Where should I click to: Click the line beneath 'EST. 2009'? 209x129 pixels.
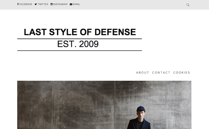pos(79,51)
